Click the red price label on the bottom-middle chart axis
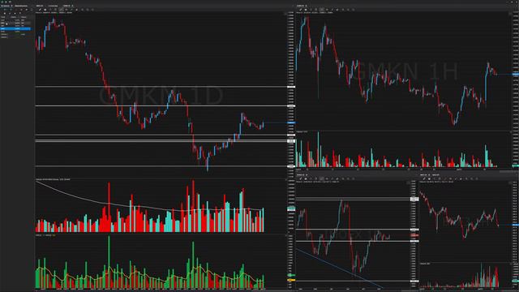This screenshot has width=519, height=292. click(x=414, y=235)
